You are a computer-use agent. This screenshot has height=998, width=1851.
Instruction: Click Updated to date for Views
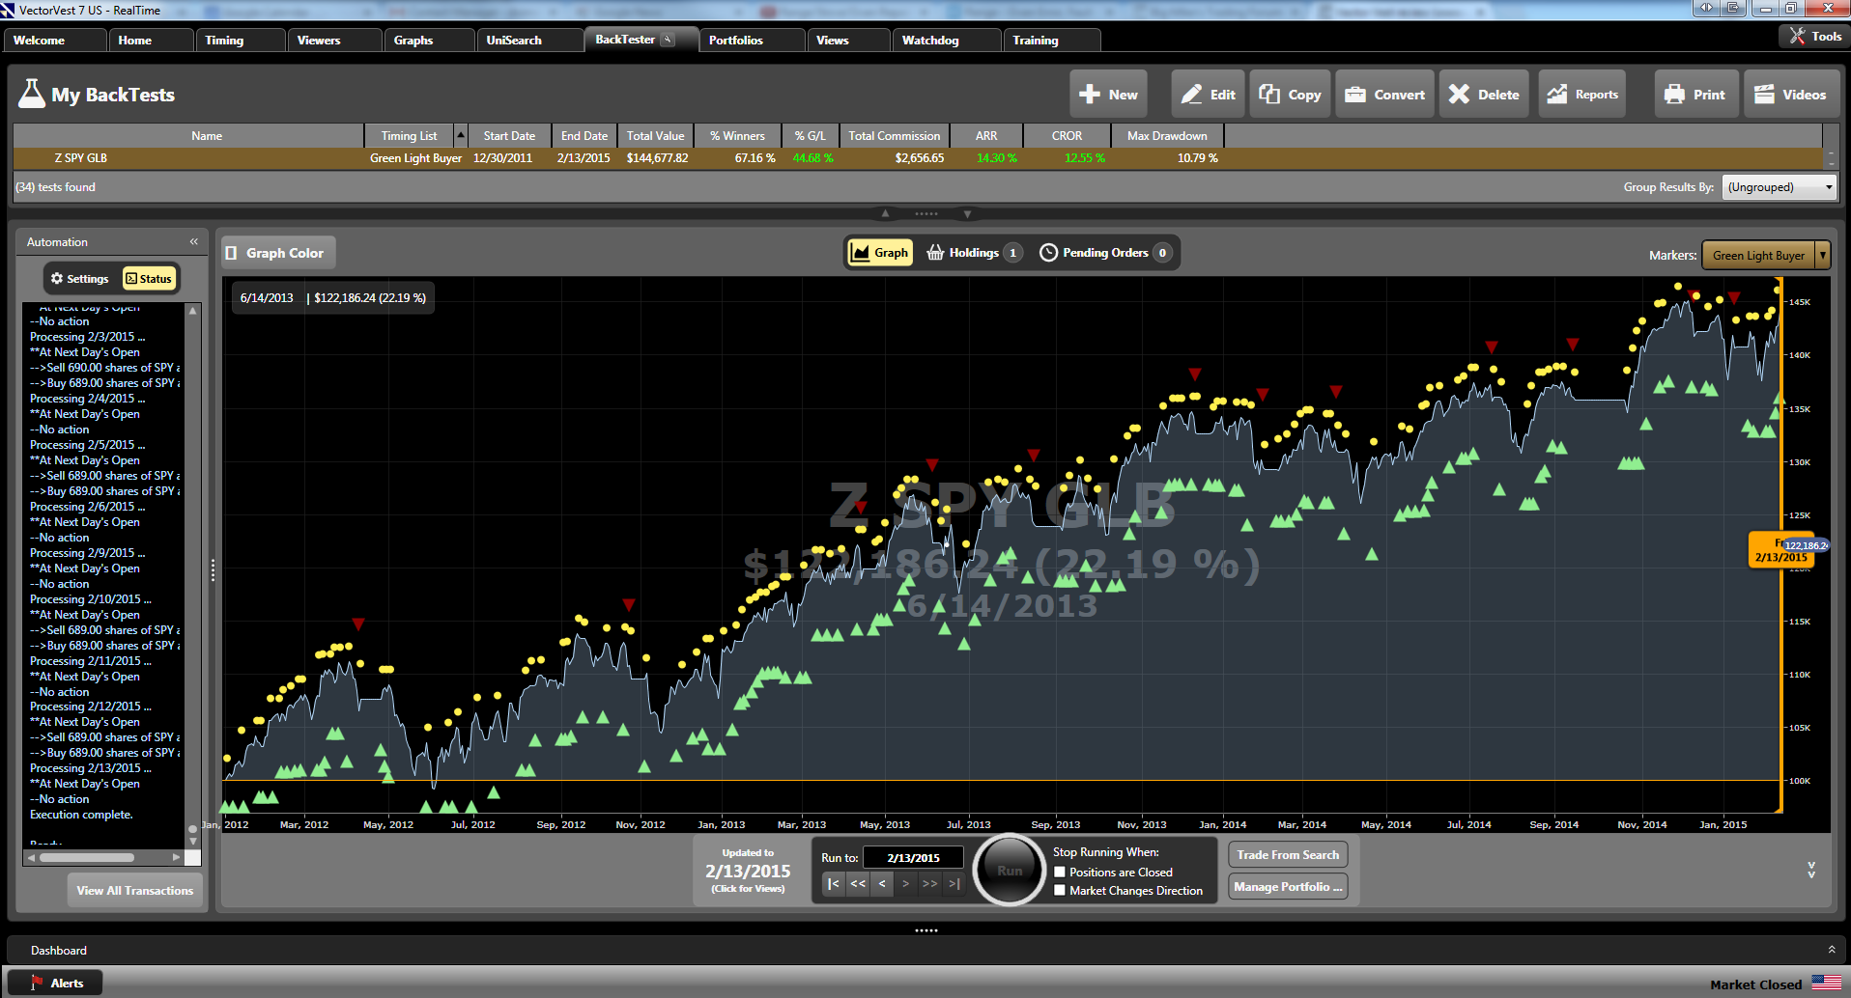coord(748,870)
